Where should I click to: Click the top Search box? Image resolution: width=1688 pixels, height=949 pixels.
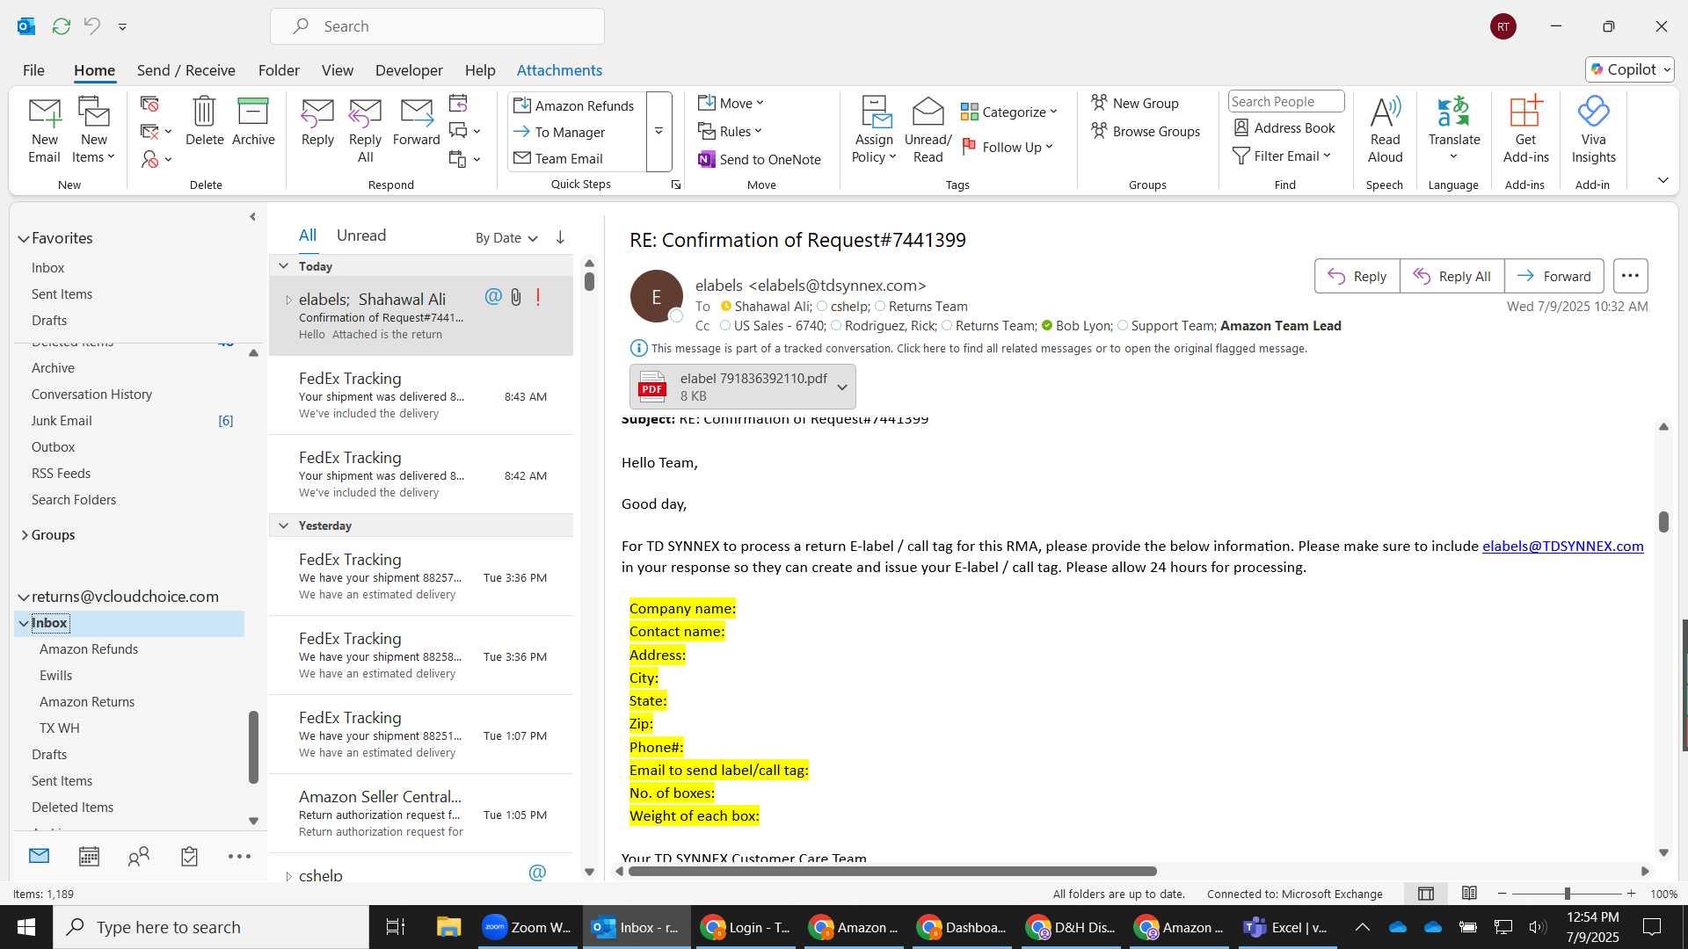(437, 26)
